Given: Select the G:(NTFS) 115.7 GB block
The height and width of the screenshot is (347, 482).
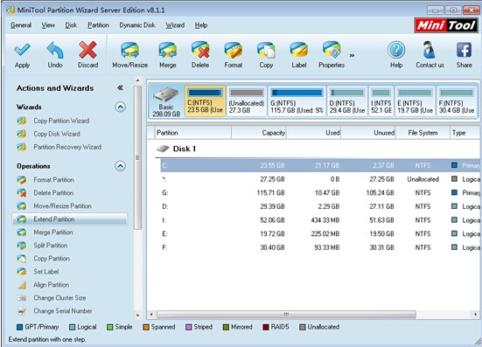Looking at the screenshot, I should pos(297,101).
